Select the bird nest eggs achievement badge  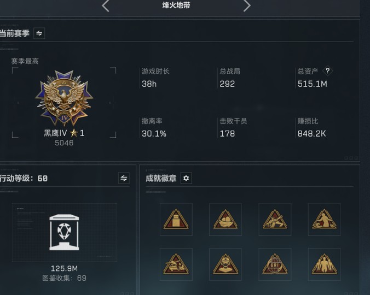click(226, 220)
